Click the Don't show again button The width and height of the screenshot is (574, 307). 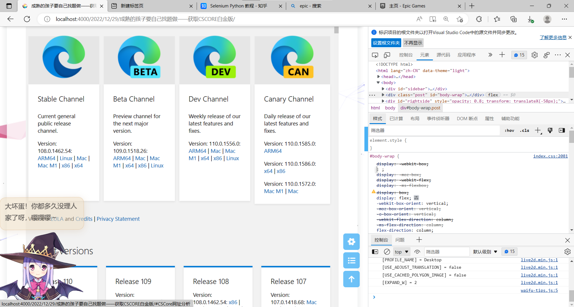(413, 43)
